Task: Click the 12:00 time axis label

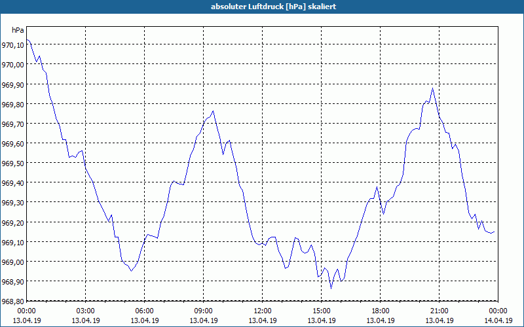Action: coord(263,311)
